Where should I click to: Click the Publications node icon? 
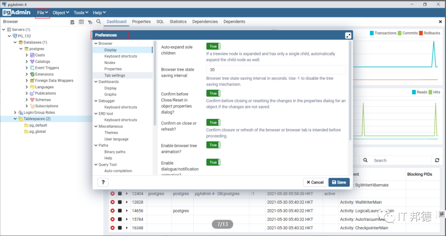tap(32, 93)
